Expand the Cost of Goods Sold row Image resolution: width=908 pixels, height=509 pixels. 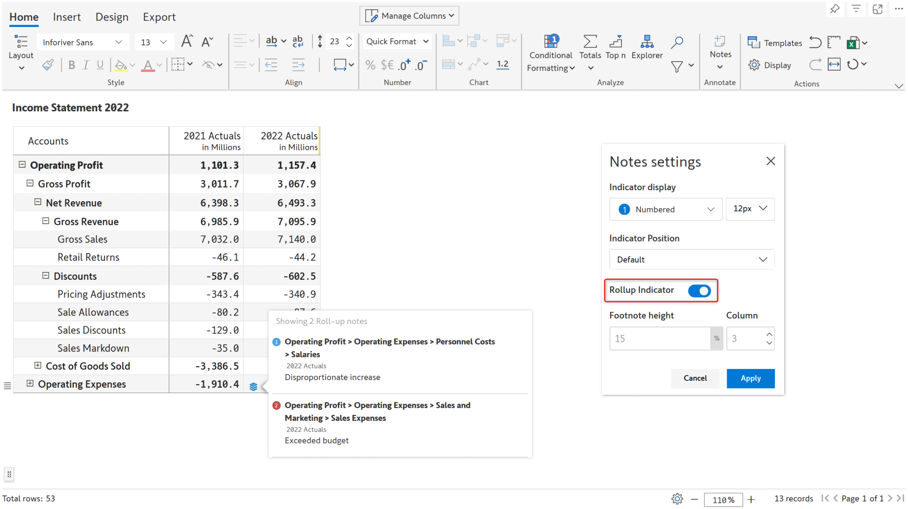coord(38,365)
